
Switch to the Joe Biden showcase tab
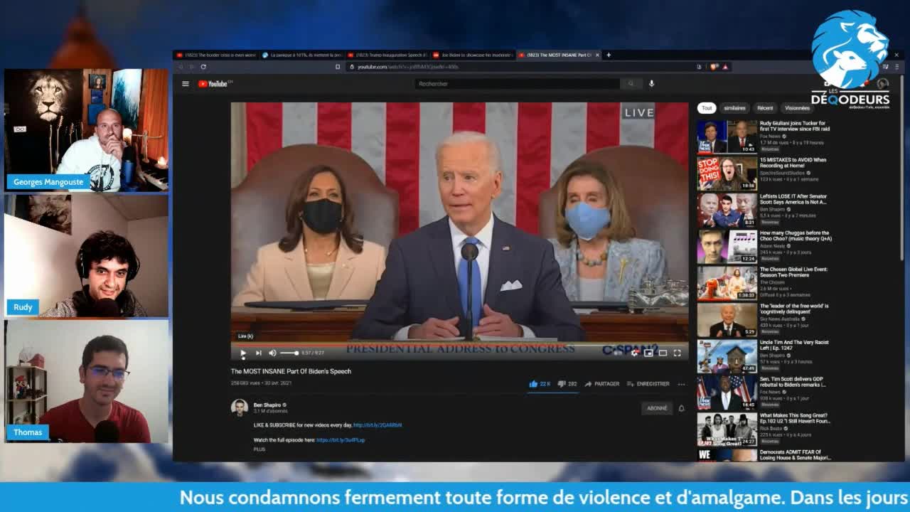click(x=473, y=55)
